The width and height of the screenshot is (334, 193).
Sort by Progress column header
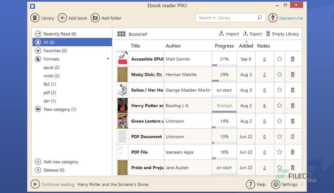tap(224, 46)
